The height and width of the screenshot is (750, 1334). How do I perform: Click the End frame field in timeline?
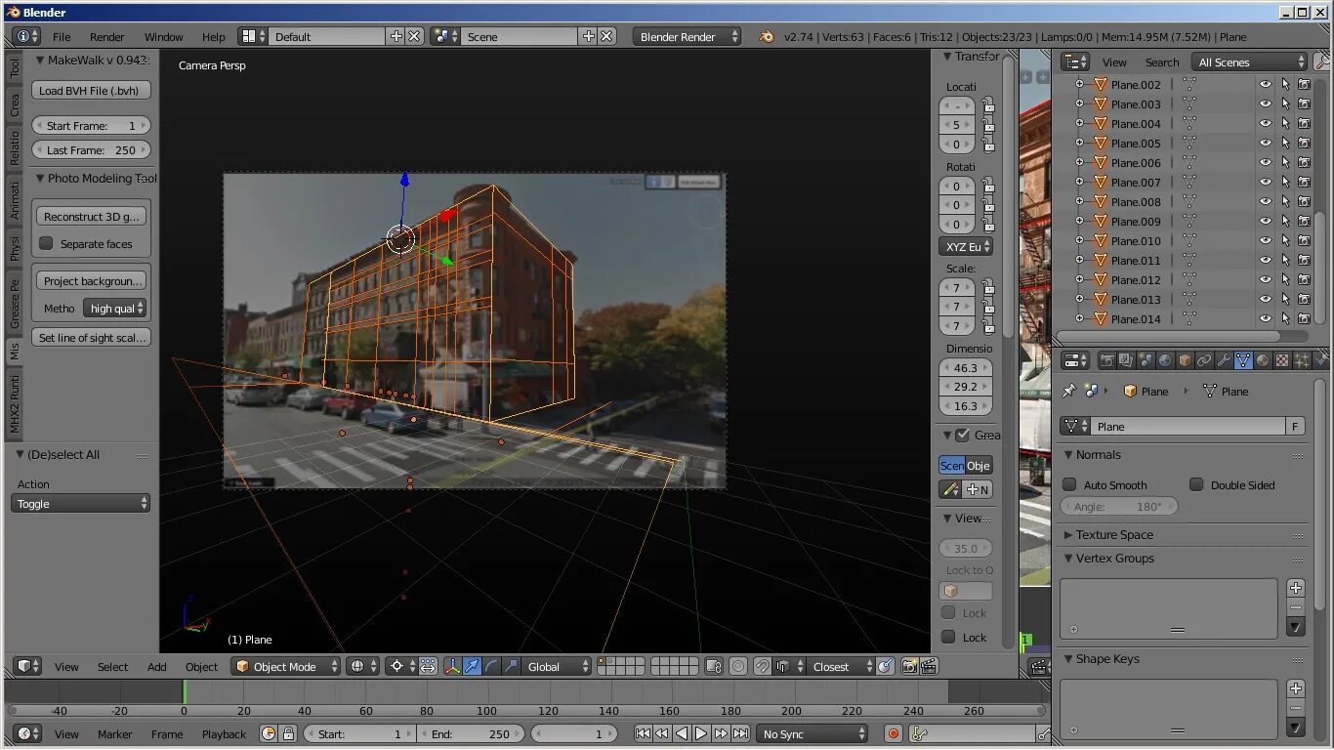(472, 733)
